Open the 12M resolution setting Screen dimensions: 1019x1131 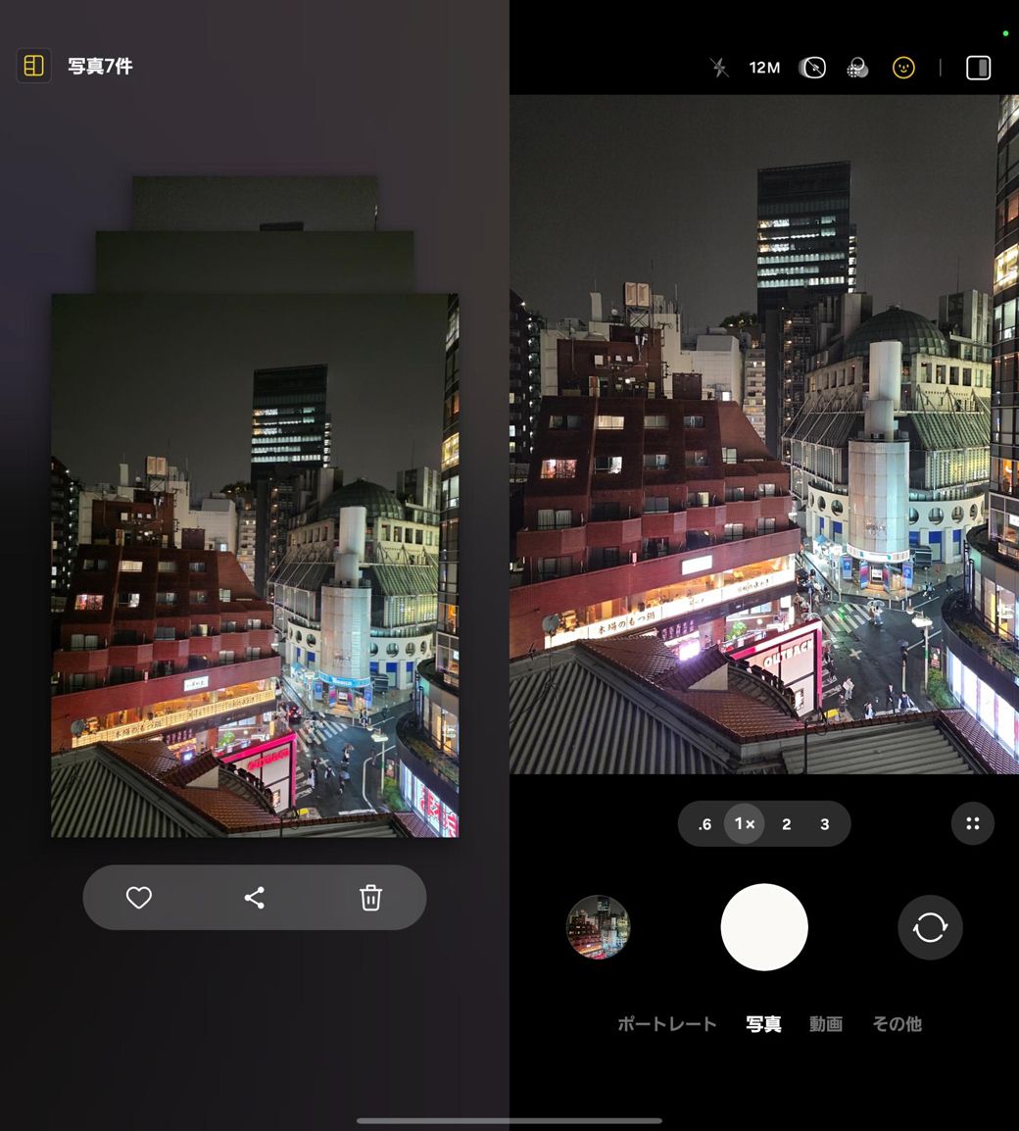764,68
